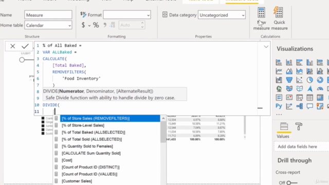The width and height of the screenshot is (329, 185).
Task: Select the Filled map visual
Action: [289, 89]
